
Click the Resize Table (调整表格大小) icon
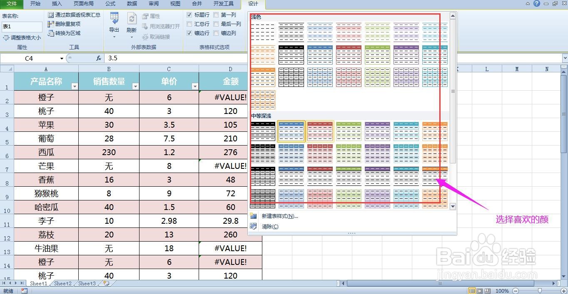6,38
